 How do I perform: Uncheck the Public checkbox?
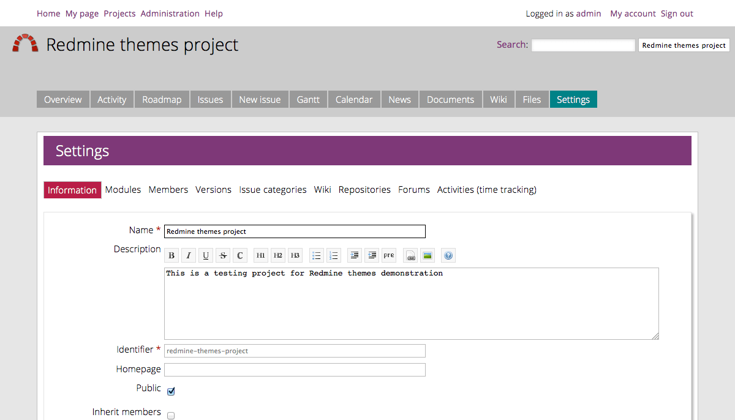point(171,392)
